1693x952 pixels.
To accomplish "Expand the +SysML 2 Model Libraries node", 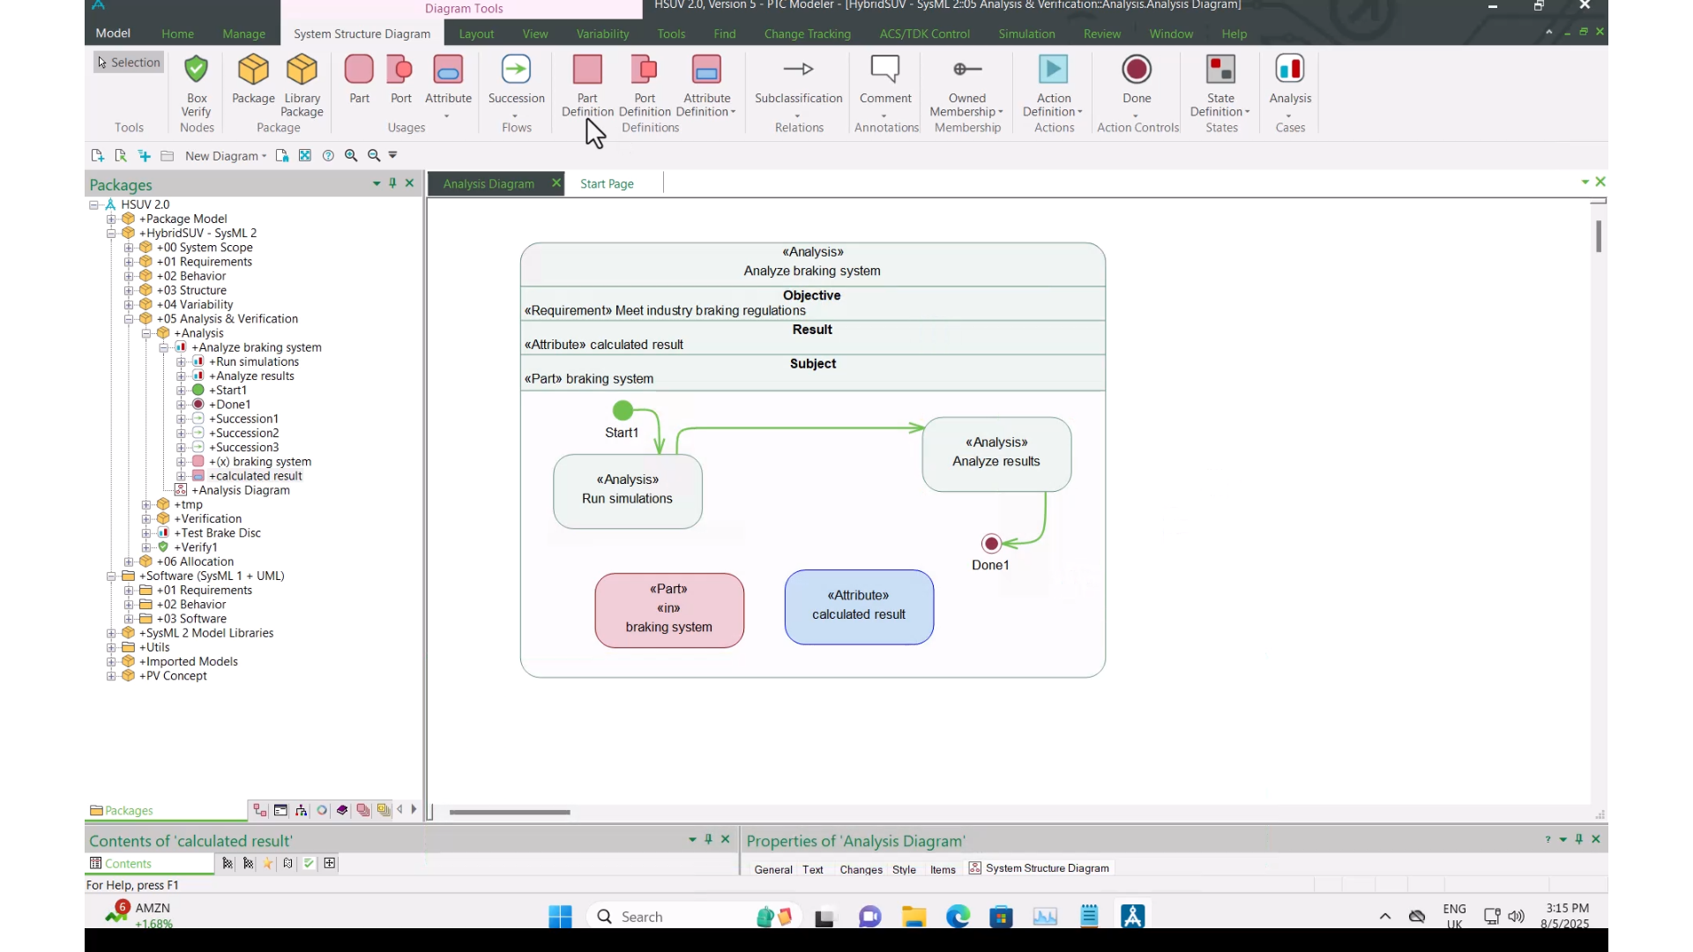I will (x=111, y=633).
